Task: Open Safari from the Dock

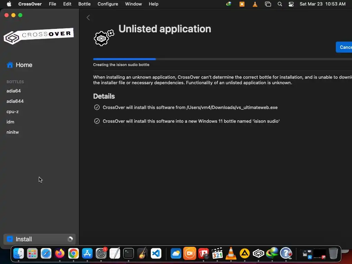Action: pyautogui.click(x=46, y=254)
